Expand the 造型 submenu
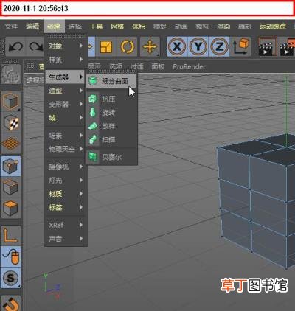 point(66,91)
